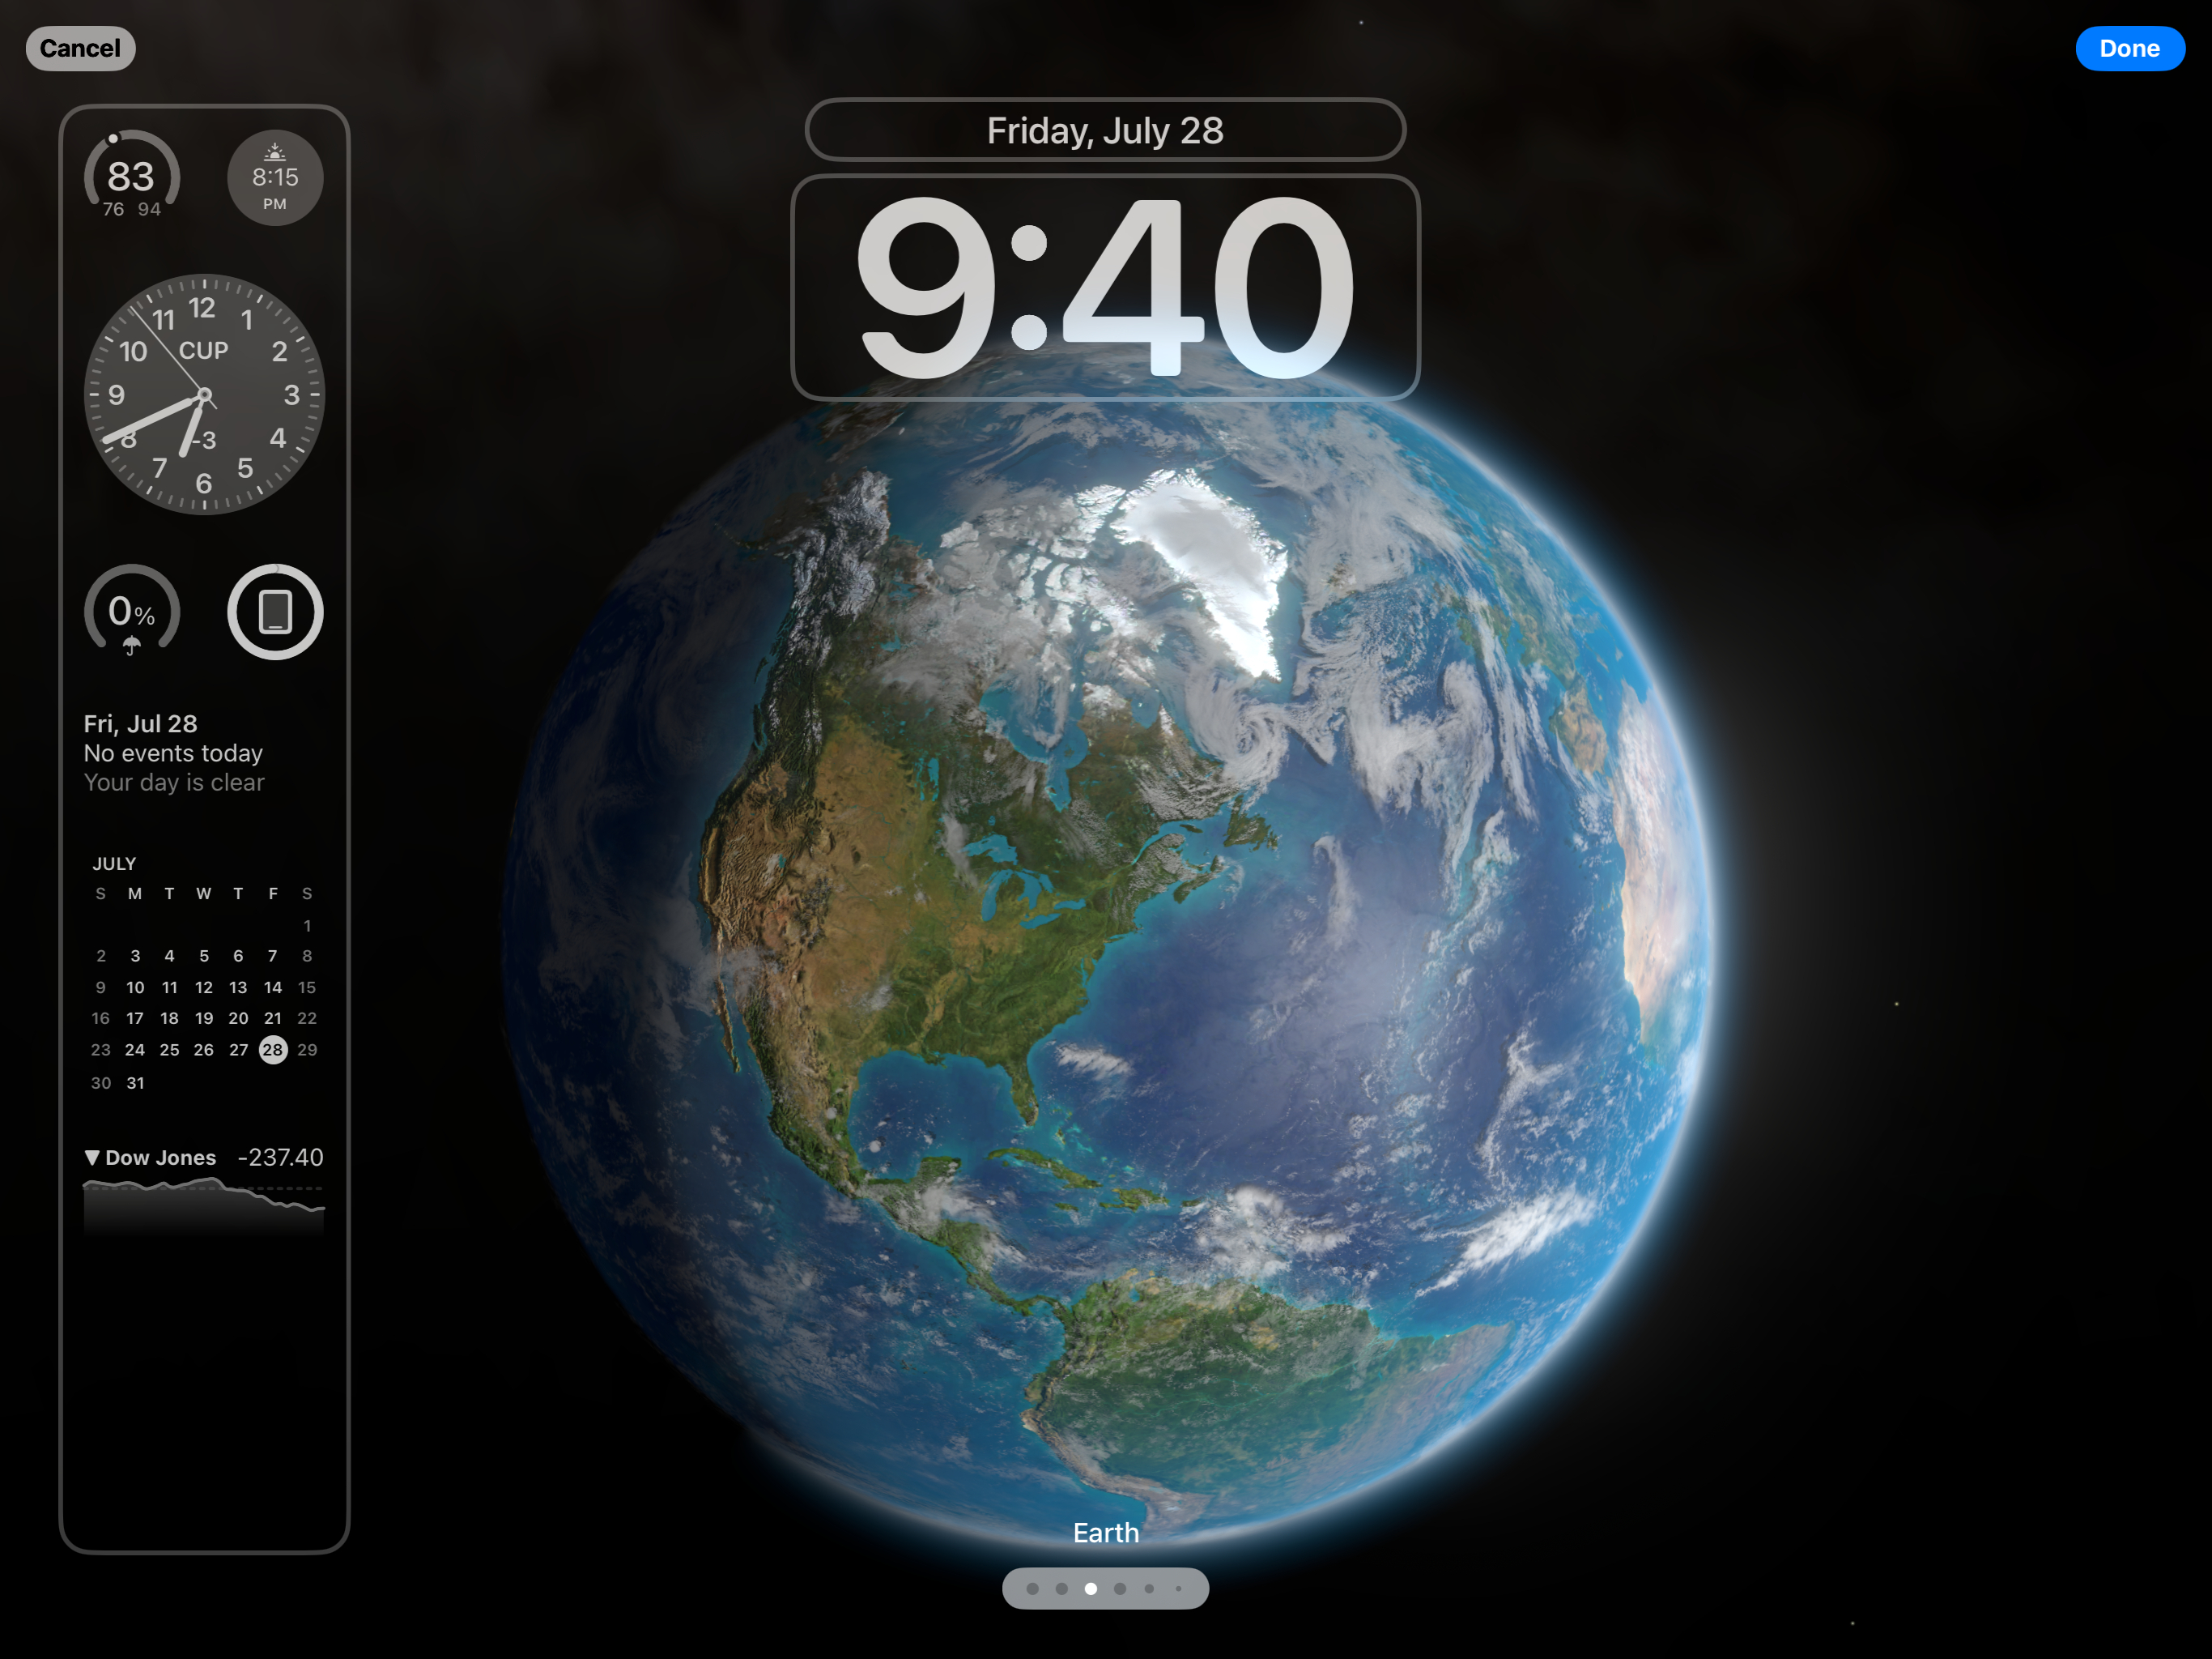This screenshot has width=2212, height=1659.
Task: Toggle the stock market widget
Action: pos(202,1187)
